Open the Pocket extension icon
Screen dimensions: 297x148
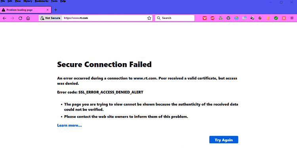point(205,18)
